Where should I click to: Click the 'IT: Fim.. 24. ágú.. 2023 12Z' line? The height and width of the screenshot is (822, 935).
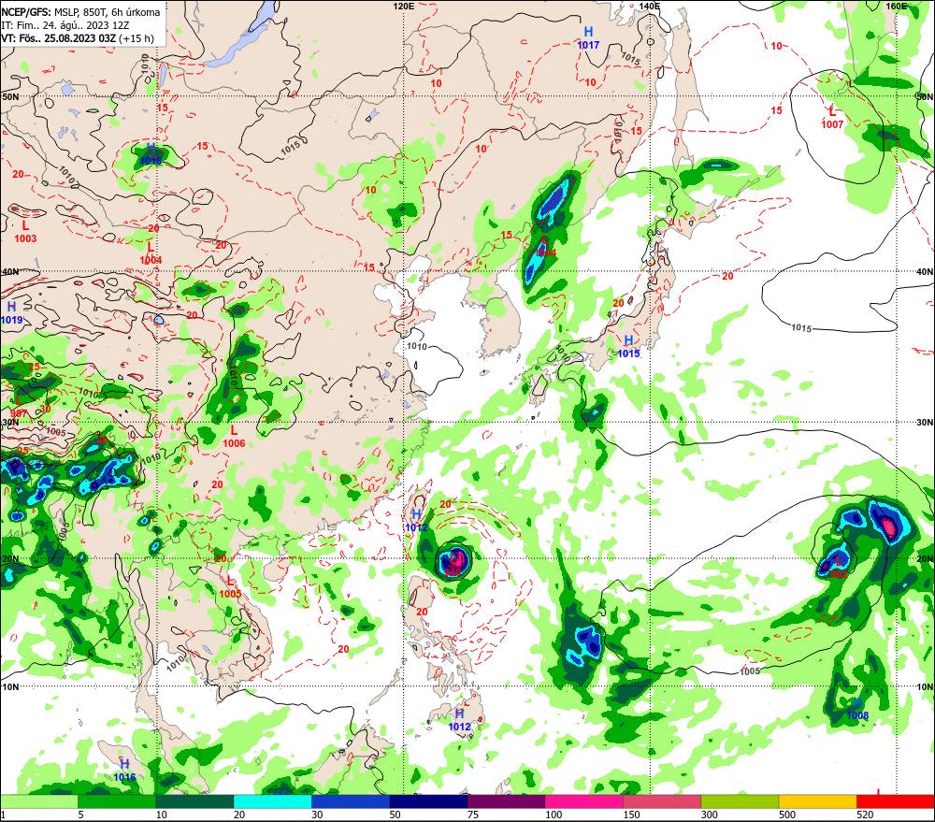pyautogui.click(x=65, y=25)
